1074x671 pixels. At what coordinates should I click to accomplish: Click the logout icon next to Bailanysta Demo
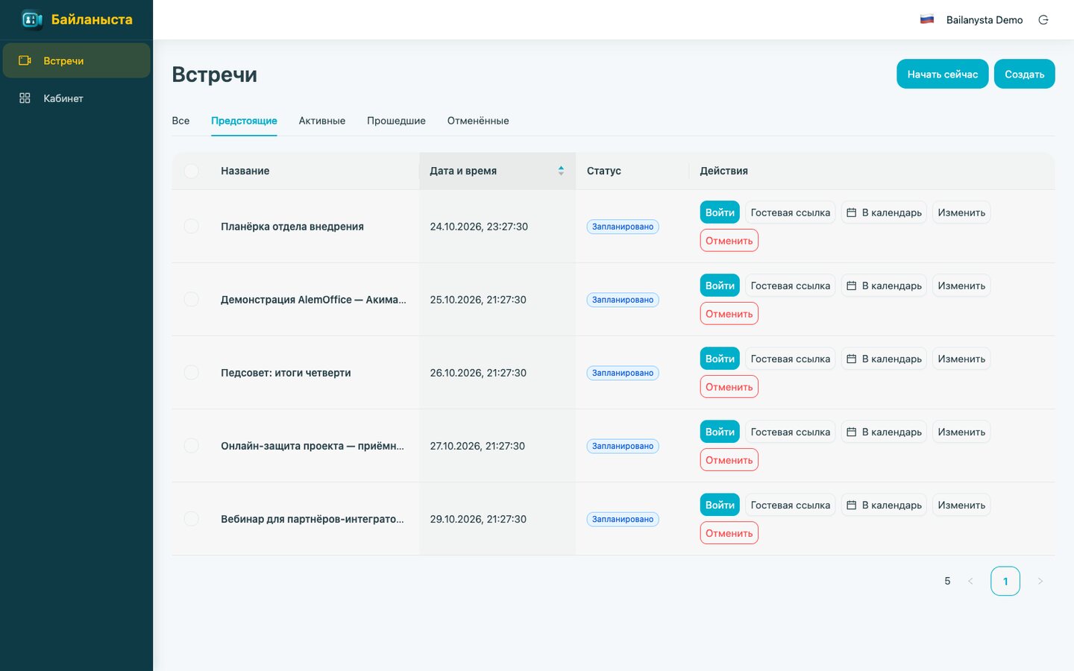click(x=1043, y=20)
